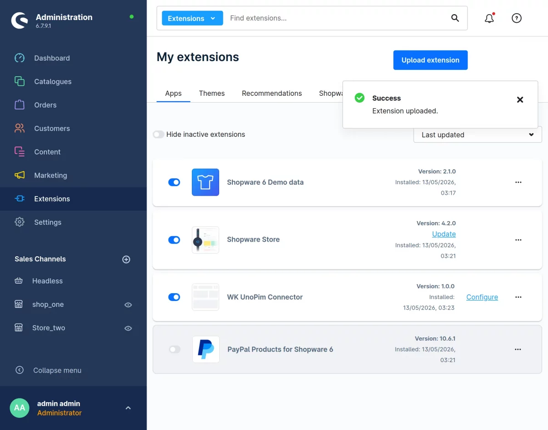Switch to the Recommendations tab
This screenshot has height=430, width=548.
pyautogui.click(x=272, y=93)
